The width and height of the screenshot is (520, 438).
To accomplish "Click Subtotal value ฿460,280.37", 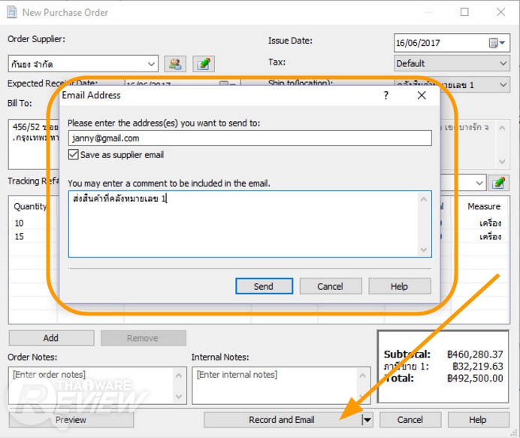I will point(475,354).
